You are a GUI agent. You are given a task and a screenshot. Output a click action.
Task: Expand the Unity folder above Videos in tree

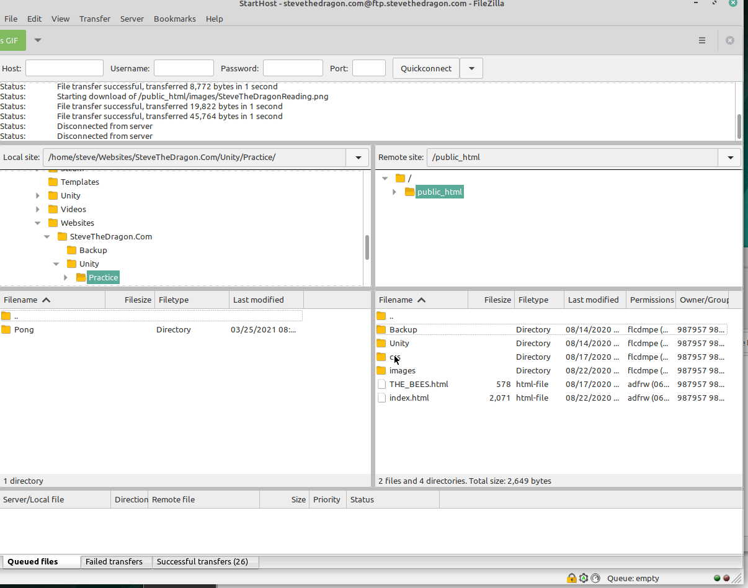[38, 195]
